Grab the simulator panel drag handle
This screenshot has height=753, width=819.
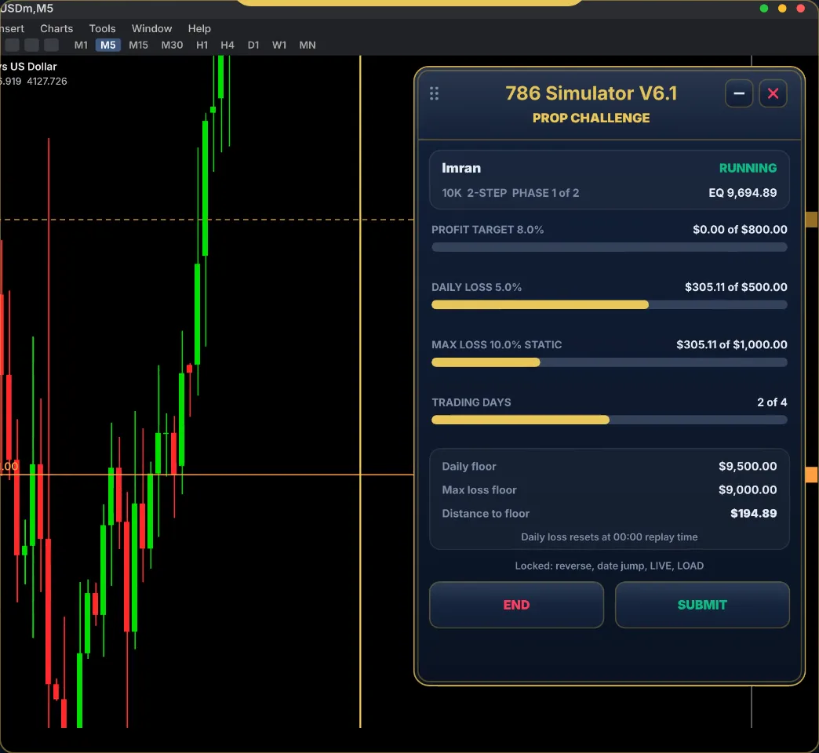pyautogui.click(x=434, y=93)
